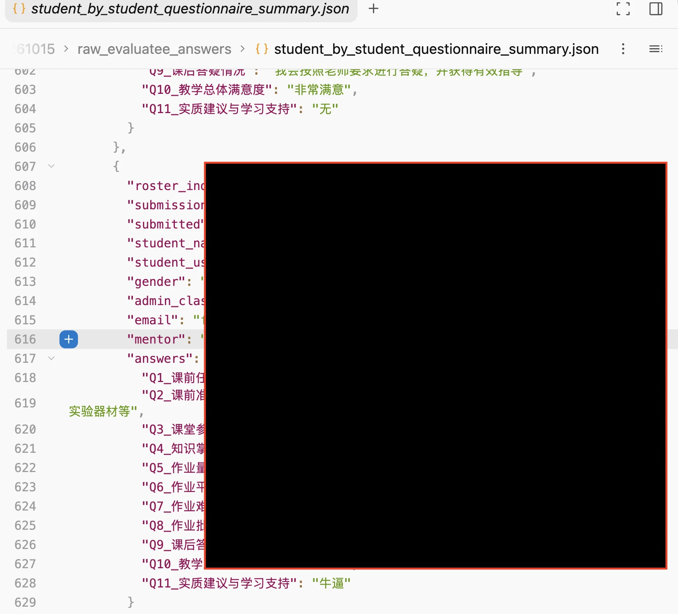Image resolution: width=678 pixels, height=614 pixels.
Task: Open the three-dot more options menu
Action: coord(623,49)
